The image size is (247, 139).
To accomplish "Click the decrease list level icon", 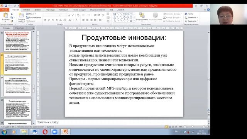I will pos(95,15).
